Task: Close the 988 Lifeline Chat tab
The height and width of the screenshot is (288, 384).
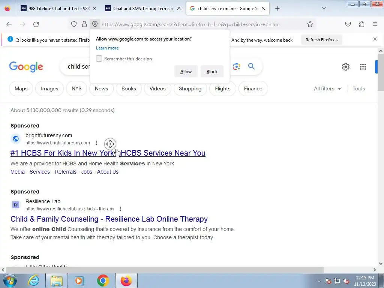Action: pyautogui.click(x=94, y=9)
